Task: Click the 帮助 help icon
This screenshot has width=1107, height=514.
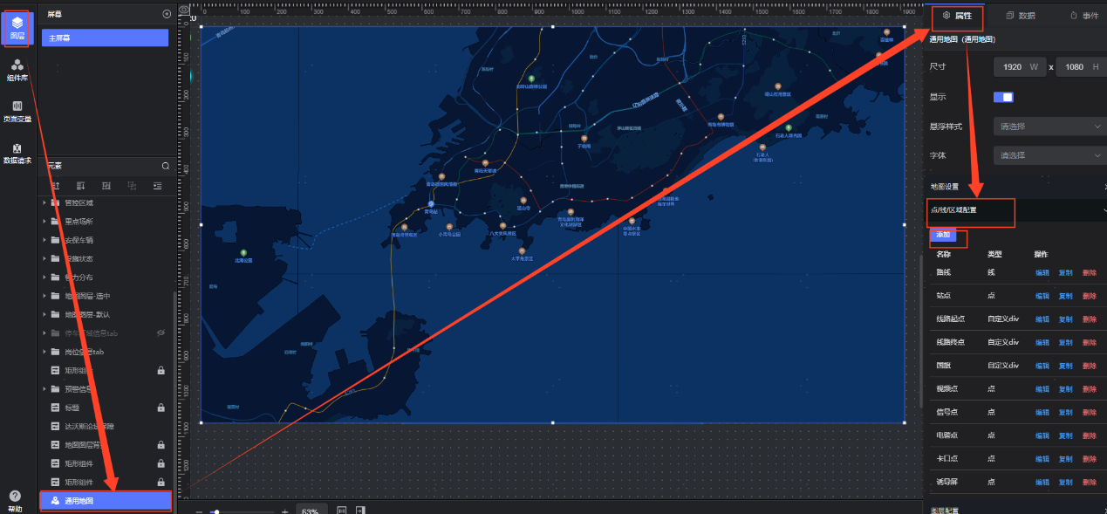Action: coord(15,499)
